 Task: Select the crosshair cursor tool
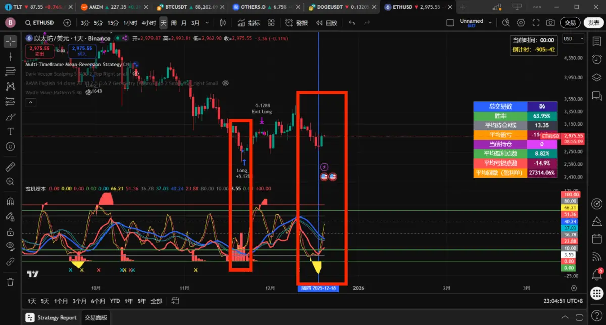(10, 42)
